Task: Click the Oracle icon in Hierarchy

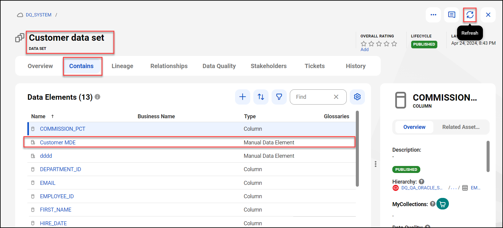Action: 396,188
